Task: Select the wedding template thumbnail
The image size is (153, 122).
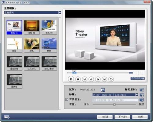Action: [32, 45]
